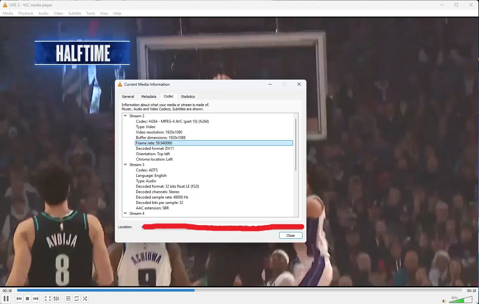Select Decoded format 32 bits float row

(x=214, y=186)
